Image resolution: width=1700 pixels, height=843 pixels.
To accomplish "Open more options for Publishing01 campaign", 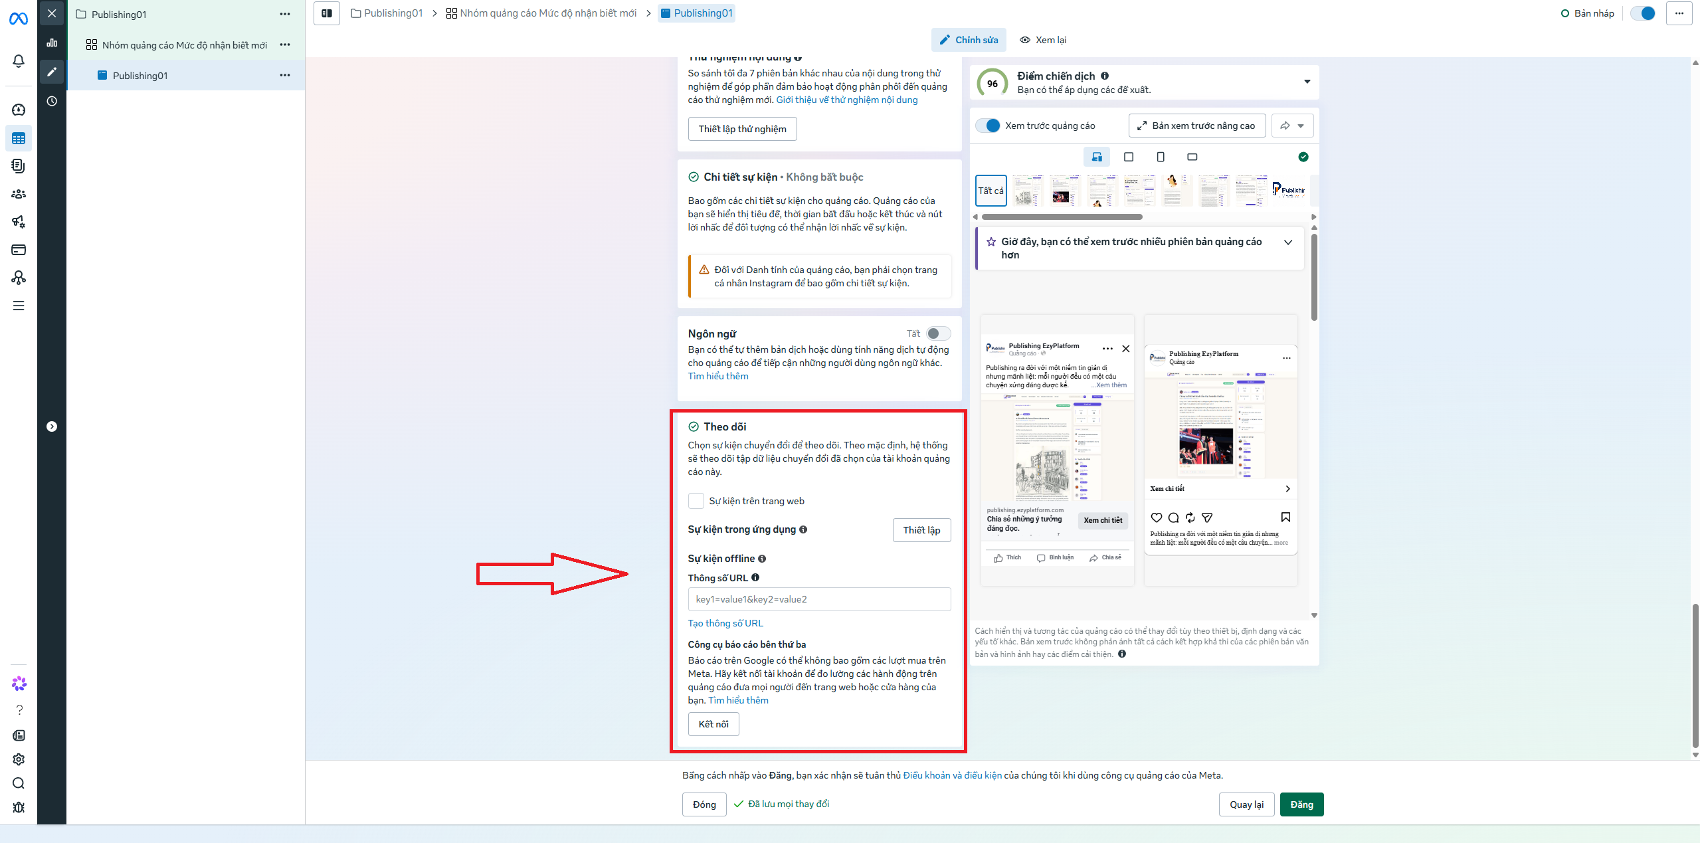I will pyautogui.click(x=285, y=14).
